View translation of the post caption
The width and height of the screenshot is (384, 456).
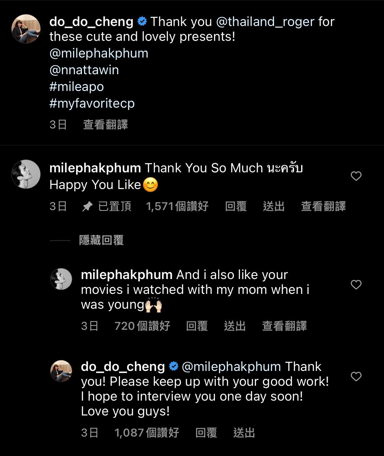pyautogui.click(x=105, y=125)
